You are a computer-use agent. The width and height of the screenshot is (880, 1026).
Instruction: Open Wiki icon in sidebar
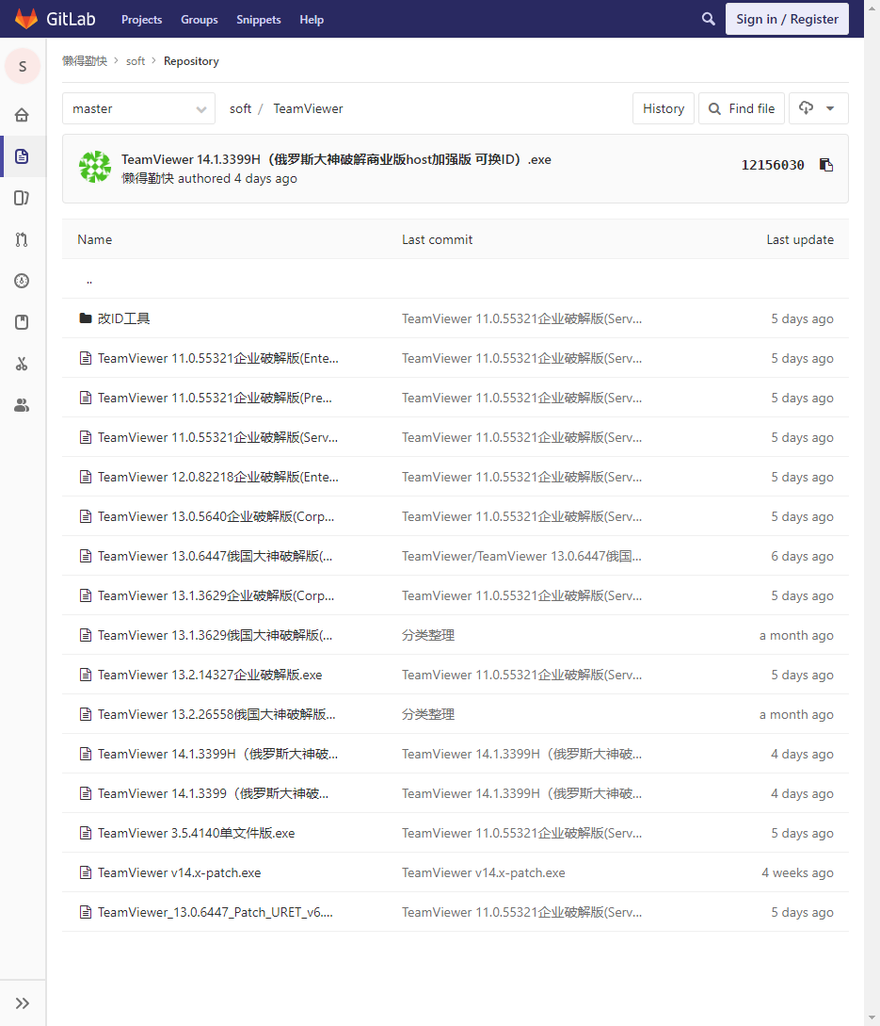(x=22, y=322)
